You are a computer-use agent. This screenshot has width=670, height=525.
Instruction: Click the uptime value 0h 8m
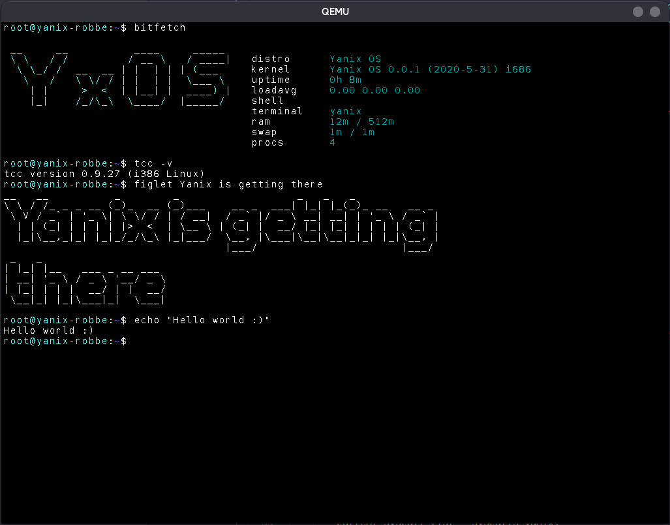344,80
